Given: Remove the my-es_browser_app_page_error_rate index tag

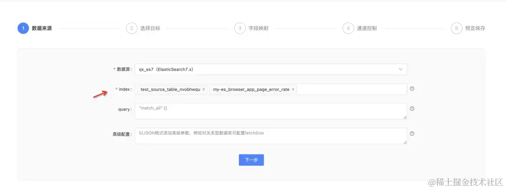Looking at the screenshot, I should pyautogui.click(x=293, y=89).
